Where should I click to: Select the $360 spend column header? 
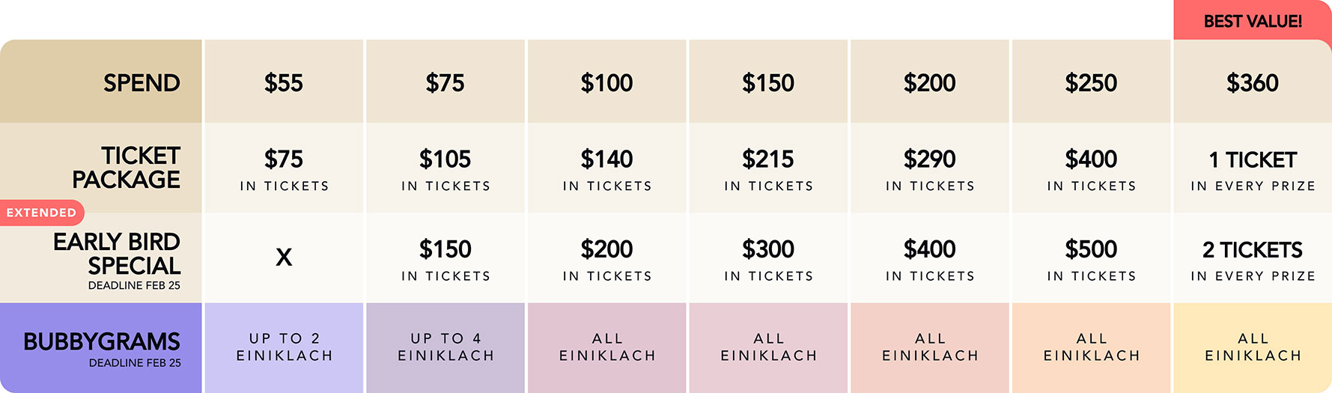pos(1252,82)
